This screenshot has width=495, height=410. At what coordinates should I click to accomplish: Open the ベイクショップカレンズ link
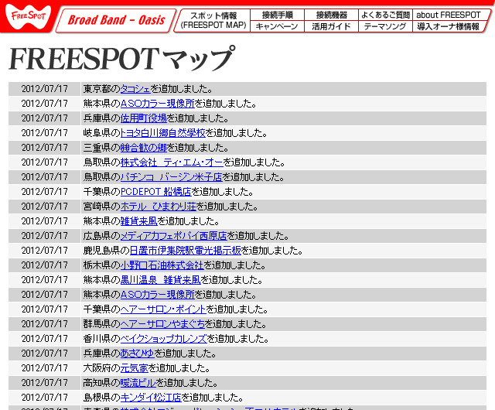tap(163, 339)
